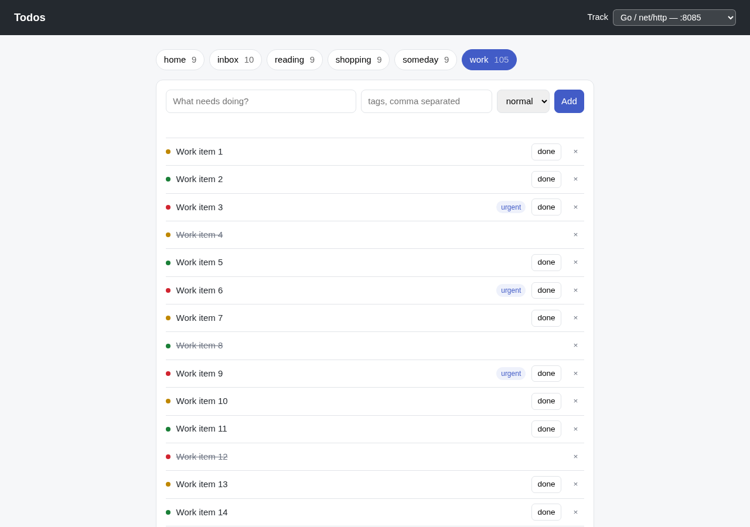Remove Work item 10 with its ×

pyautogui.click(x=575, y=401)
